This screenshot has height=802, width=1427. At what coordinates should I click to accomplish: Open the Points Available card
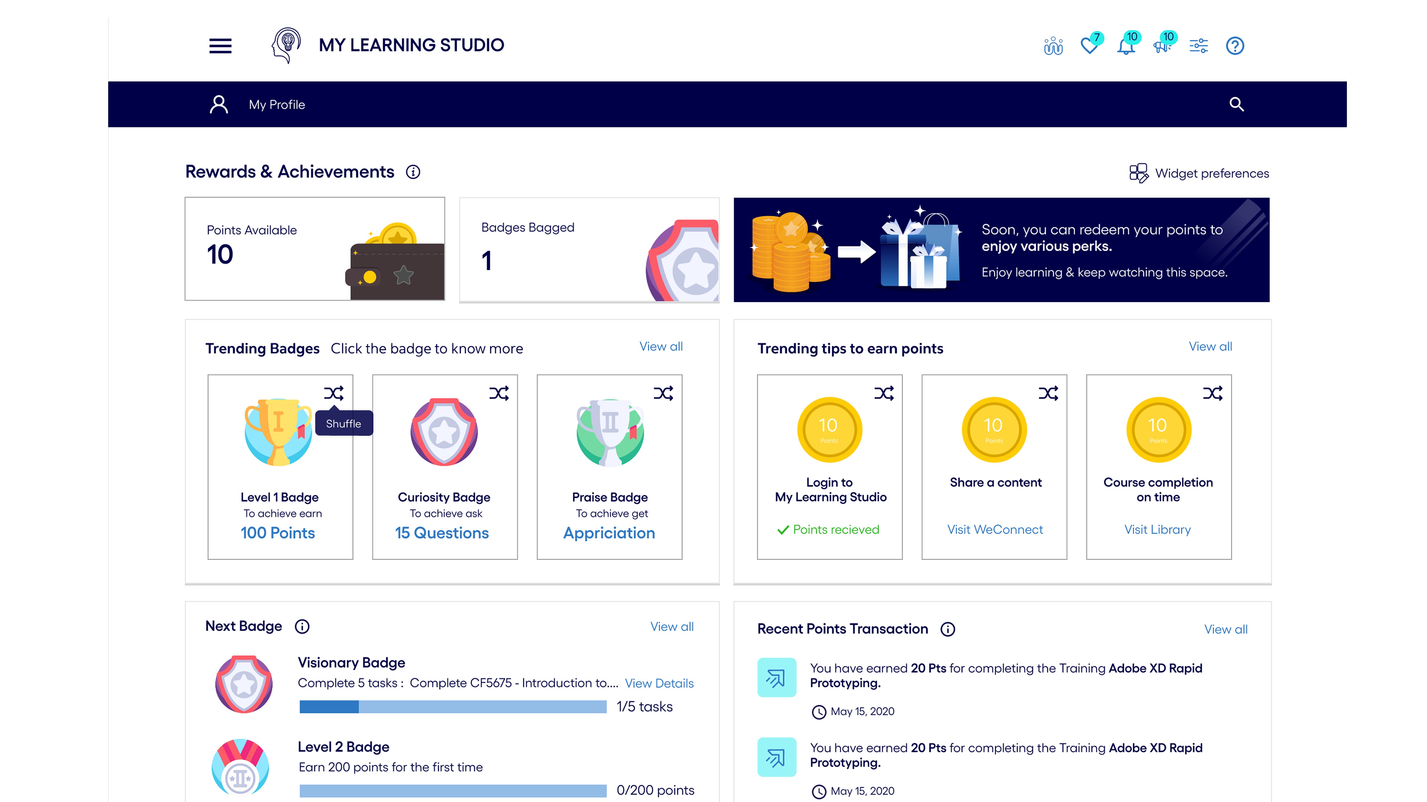coord(315,249)
